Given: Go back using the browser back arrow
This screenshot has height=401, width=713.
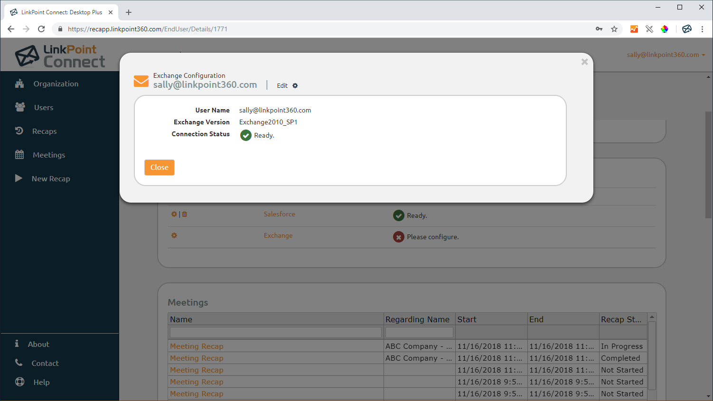Looking at the screenshot, I should (x=11, y=29).
